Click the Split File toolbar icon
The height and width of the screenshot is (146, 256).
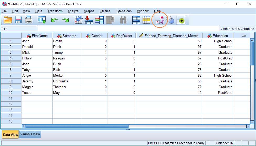[x=136, y=20]
